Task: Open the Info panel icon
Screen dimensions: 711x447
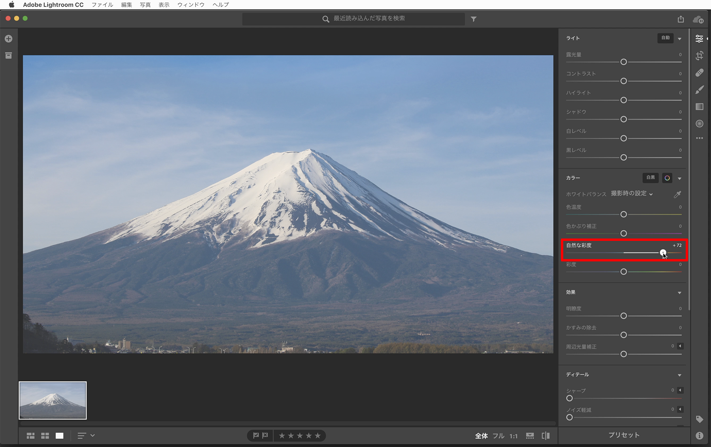Action: (700, 436)
